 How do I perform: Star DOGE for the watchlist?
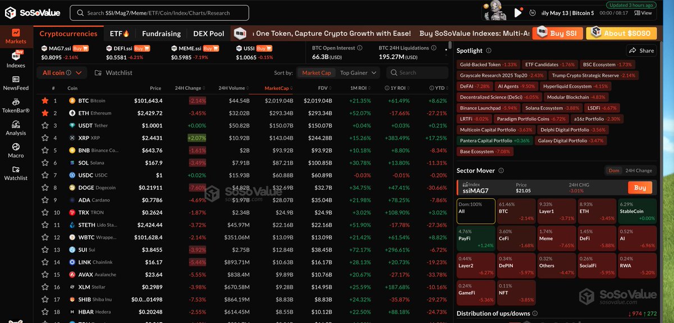pos(45,188)
